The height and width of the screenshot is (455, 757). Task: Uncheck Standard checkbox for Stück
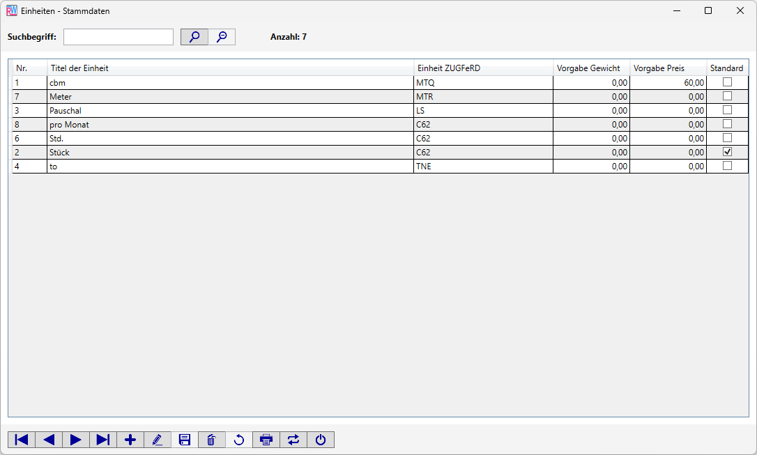tap(727, 152)
